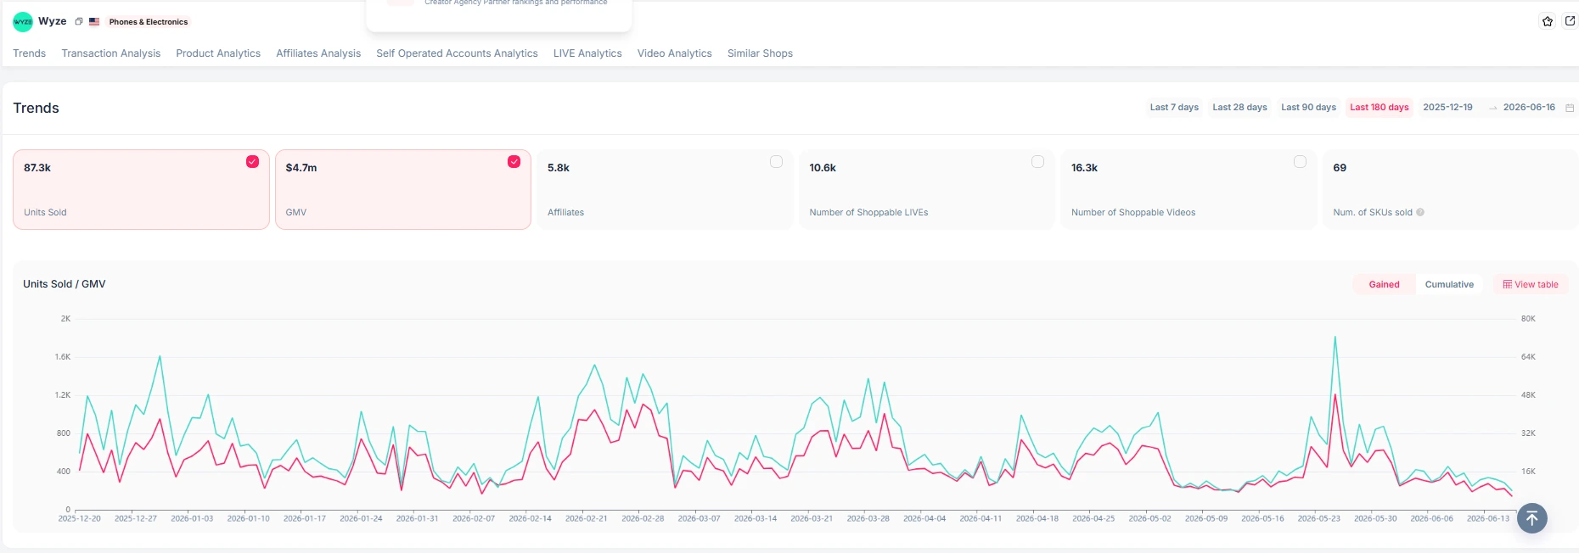Select the Last 7 days range
The width and height of the screenshot is (1579, 553).
pyautogui.click(x=1174, y=108)
